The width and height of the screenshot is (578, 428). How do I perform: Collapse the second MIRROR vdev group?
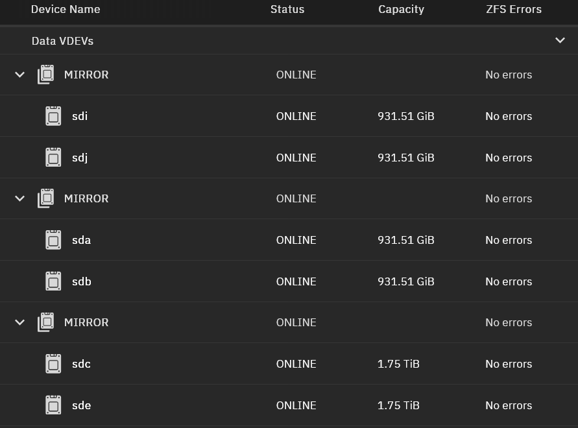click(x=19, y=198)
